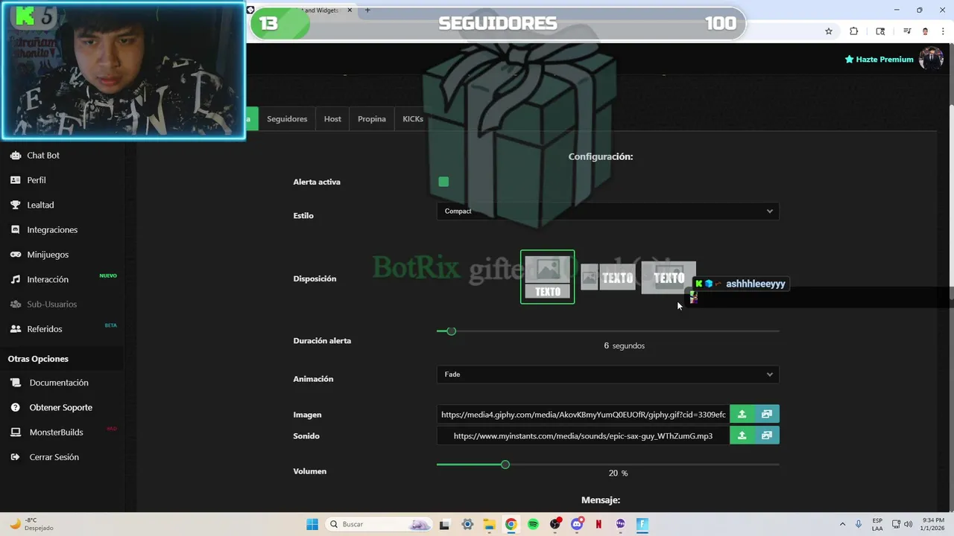The image size is (954, 536).
Task: Open the Perfil sidebar page
Action: (x=36, y=180)
